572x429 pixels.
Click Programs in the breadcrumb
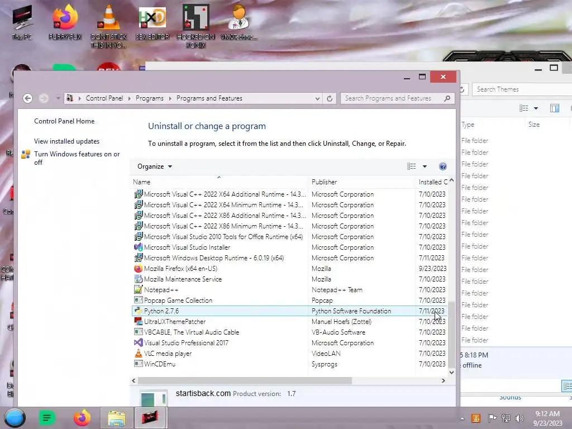point(150,98)
